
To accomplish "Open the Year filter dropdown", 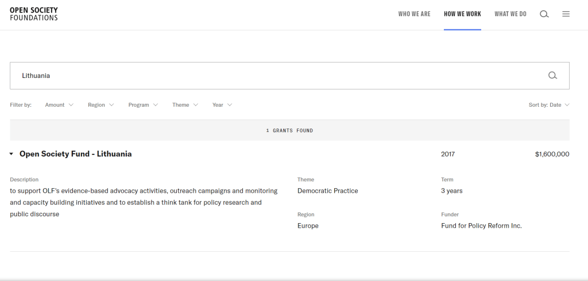I will (x=222, y=105).
